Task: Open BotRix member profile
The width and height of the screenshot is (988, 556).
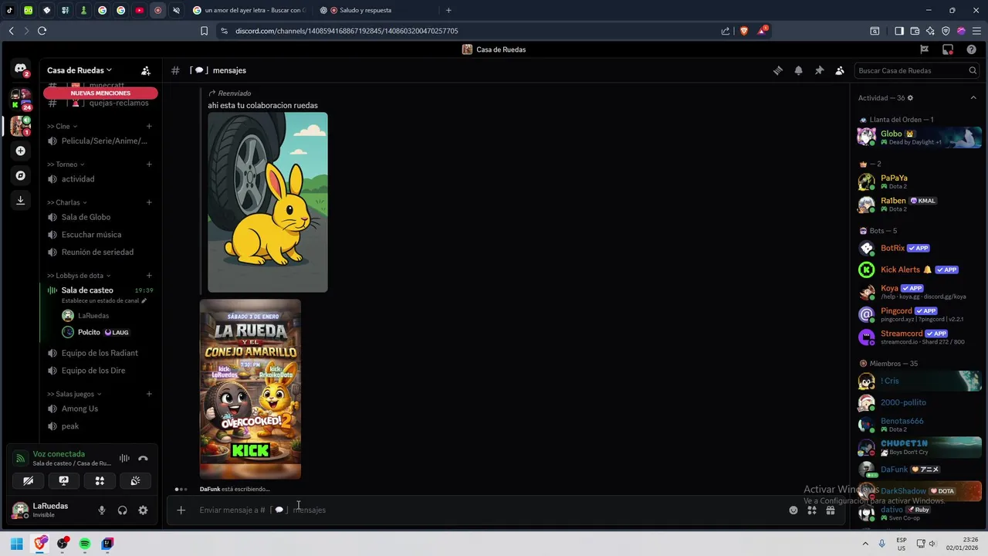Action: click(919, 248)
